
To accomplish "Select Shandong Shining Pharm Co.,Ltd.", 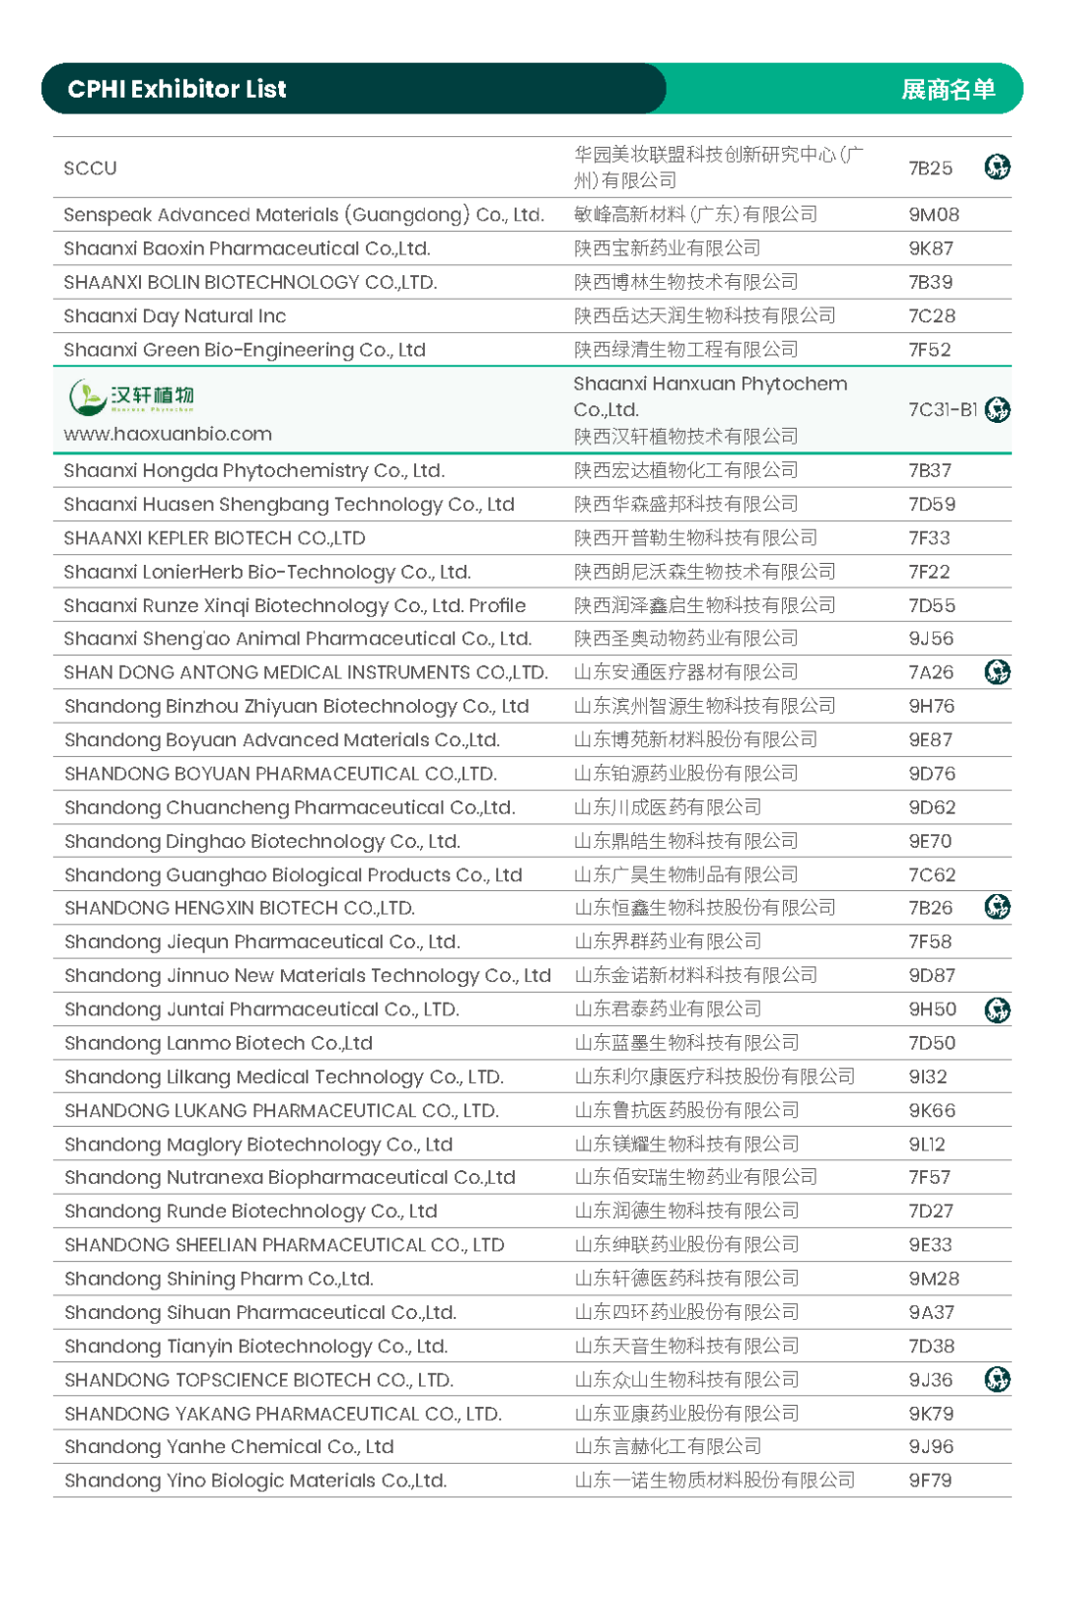I will coord(219,1279).
